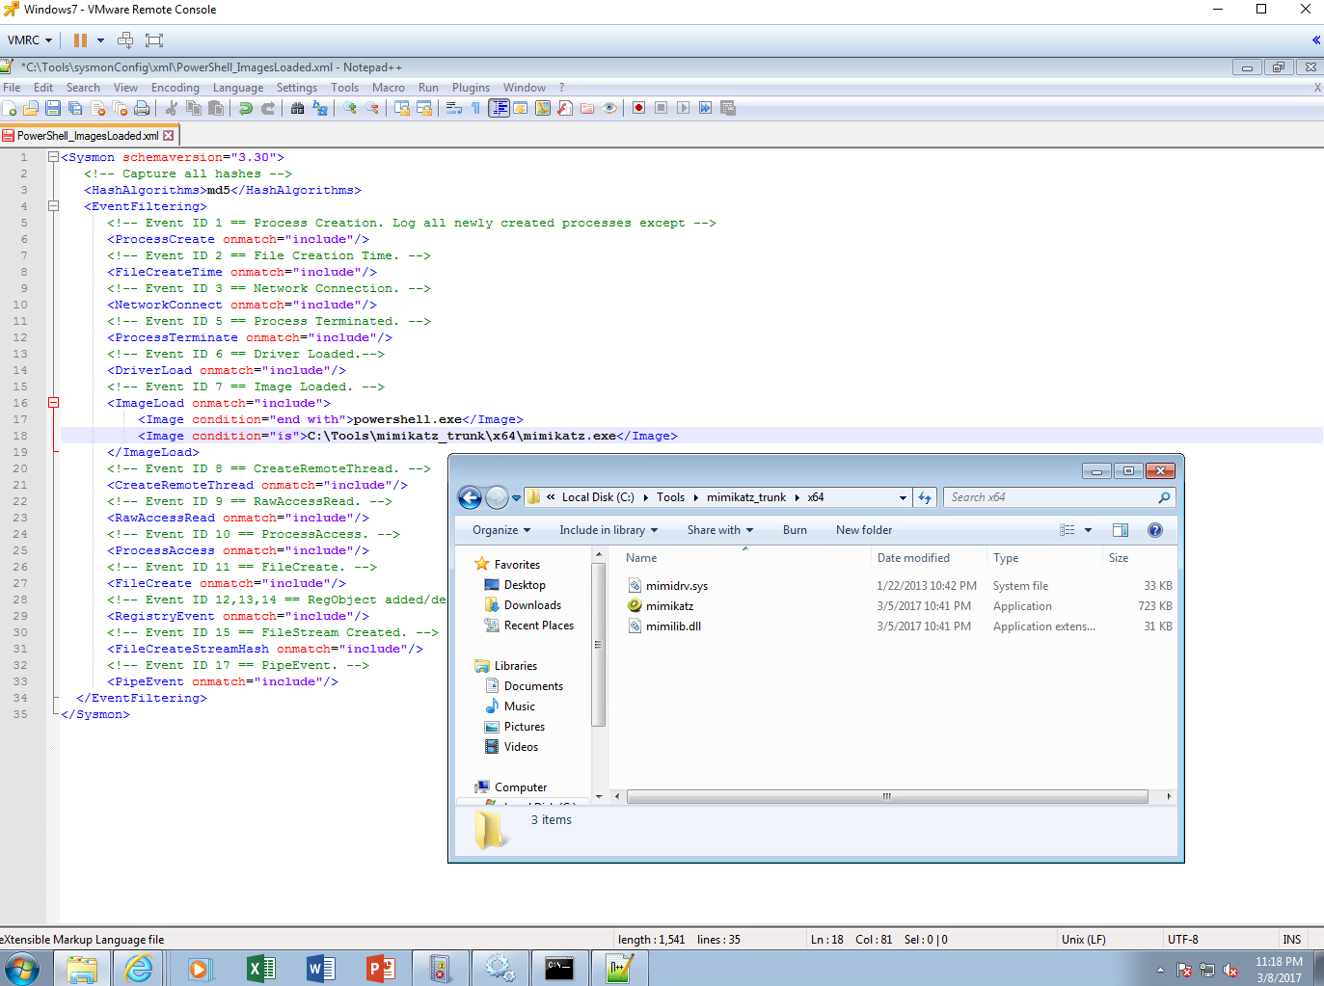Click the Search x64 input field

click(1051, 497)
